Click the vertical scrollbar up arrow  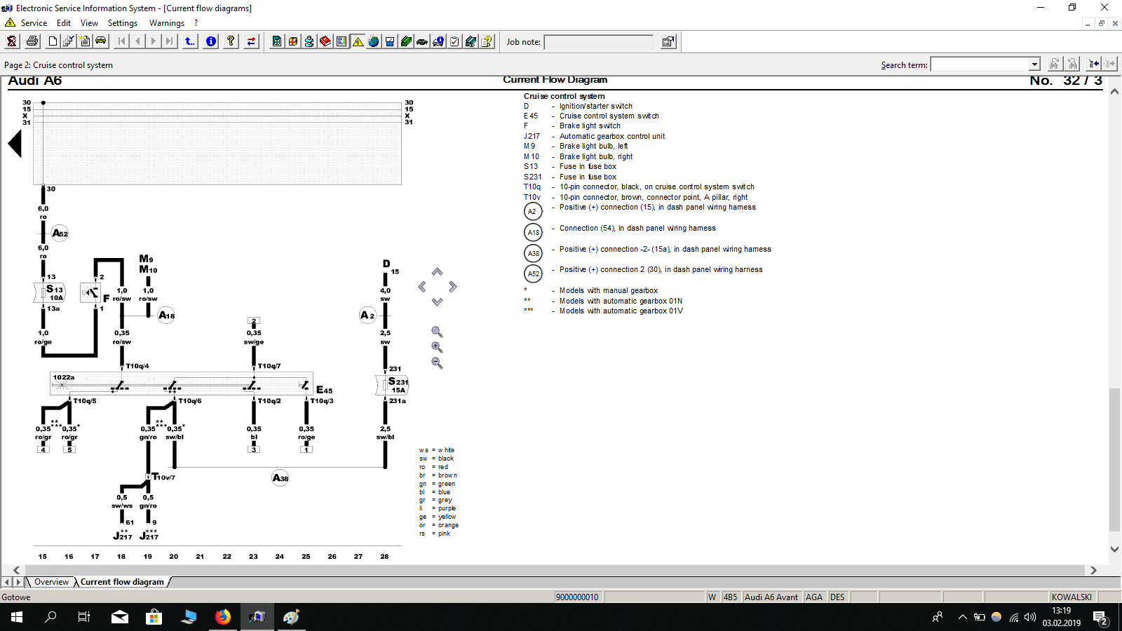click(1114, 92)
